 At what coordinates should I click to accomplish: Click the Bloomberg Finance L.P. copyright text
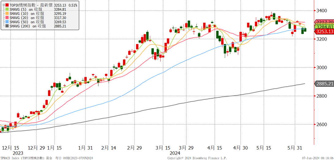tap(197, 158)
